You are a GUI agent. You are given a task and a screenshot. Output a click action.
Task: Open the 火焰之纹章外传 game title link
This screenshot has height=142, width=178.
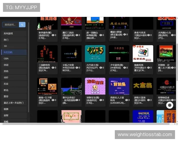69,67
